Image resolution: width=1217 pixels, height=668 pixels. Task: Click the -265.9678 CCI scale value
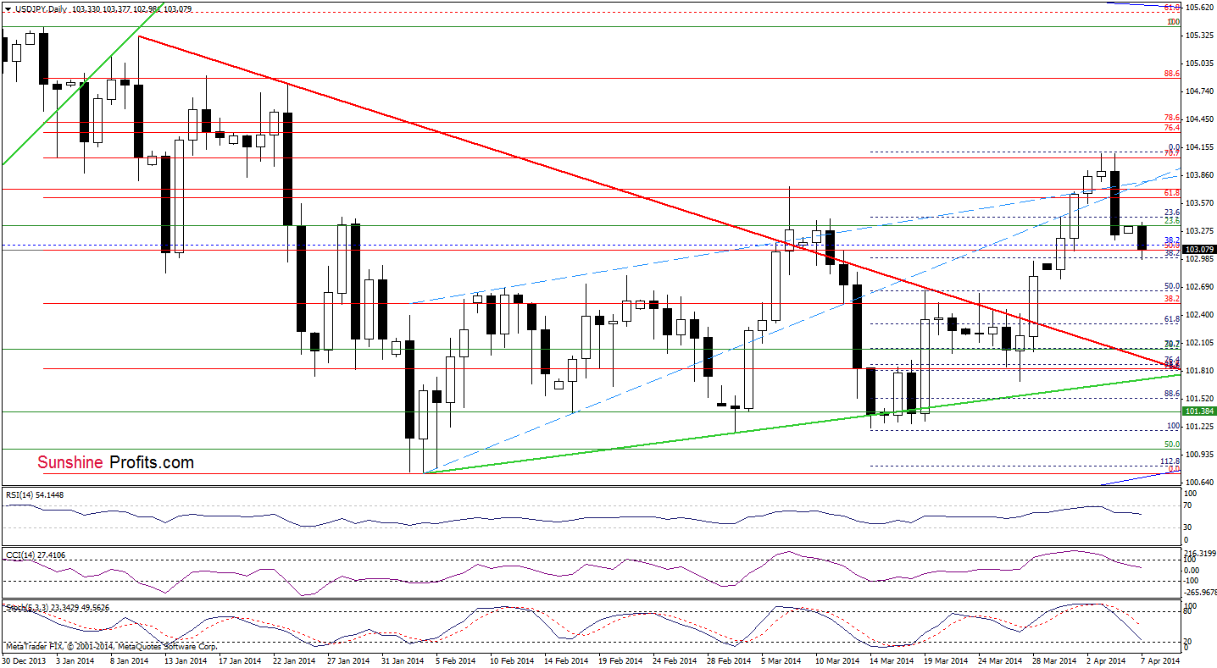click(x=1200, y=592)
